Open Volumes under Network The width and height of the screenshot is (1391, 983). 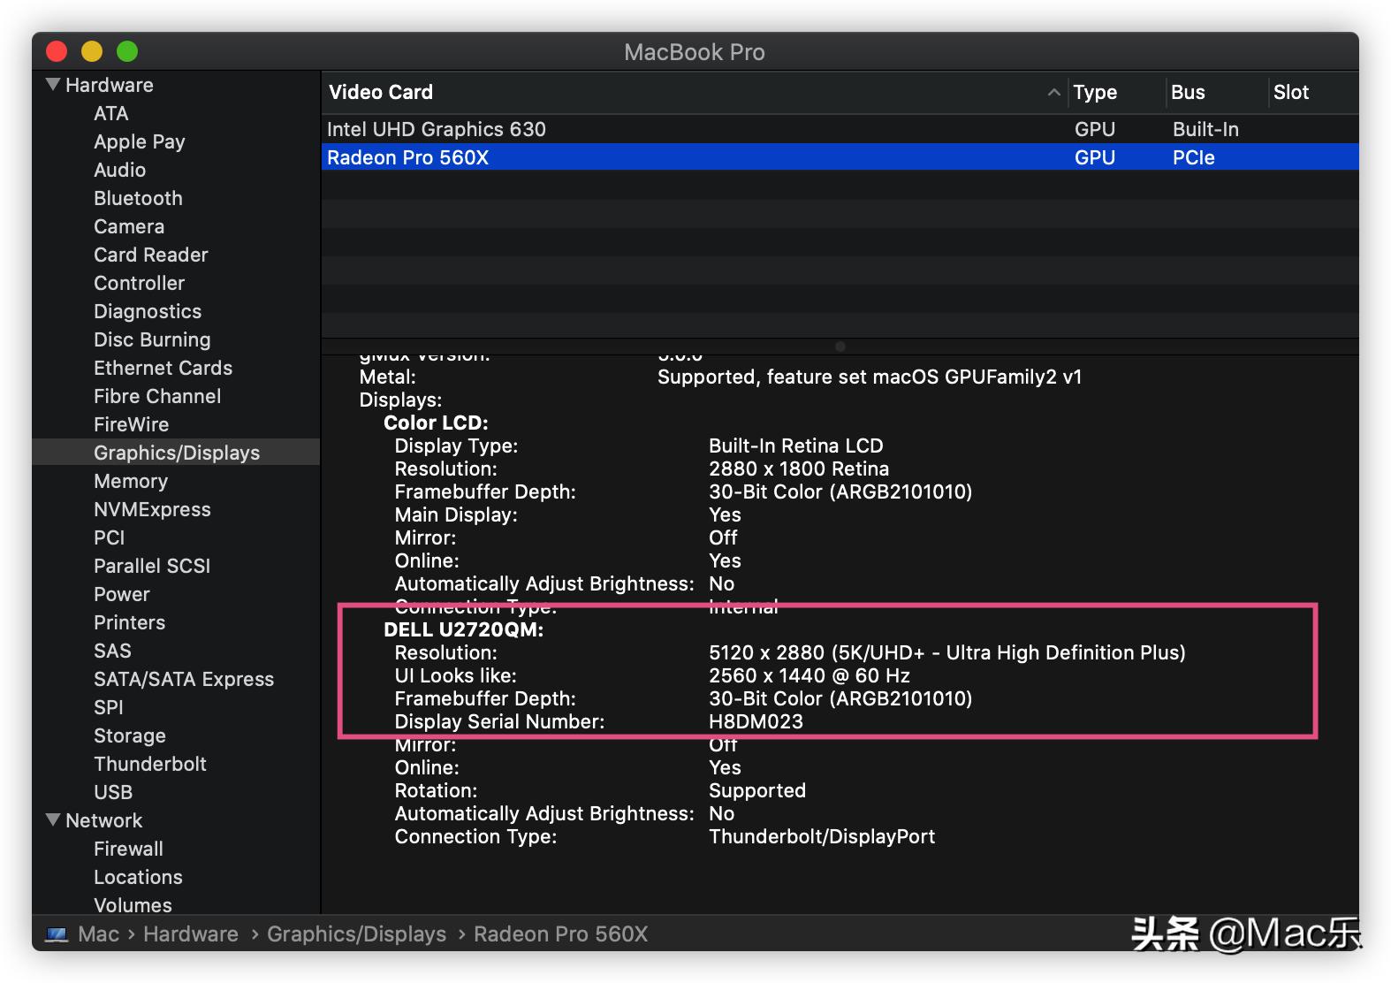click(x=133, y=904)
